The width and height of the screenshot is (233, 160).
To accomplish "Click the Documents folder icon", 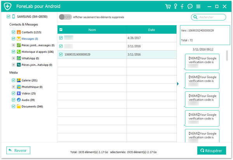I will pyautogui.click(x=19, y=106).
